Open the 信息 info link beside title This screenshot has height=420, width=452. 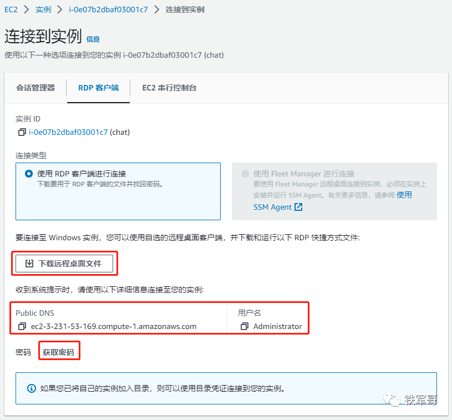pyautogui.click(x=93, y=39)
